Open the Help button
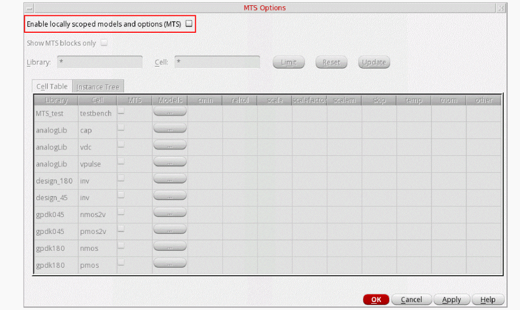This screenshot has height=310, width=520. [488, 299]
